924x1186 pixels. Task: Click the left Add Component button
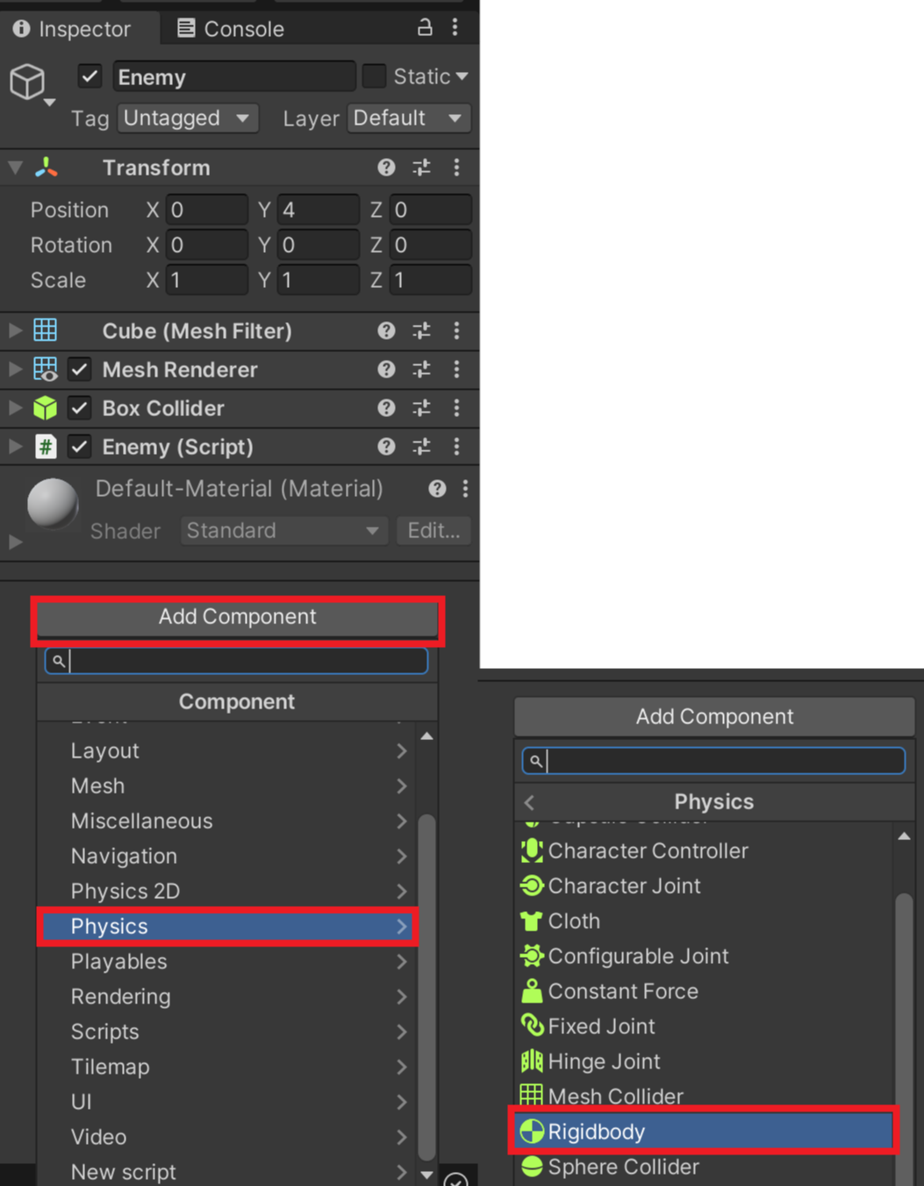click(237, 617)
